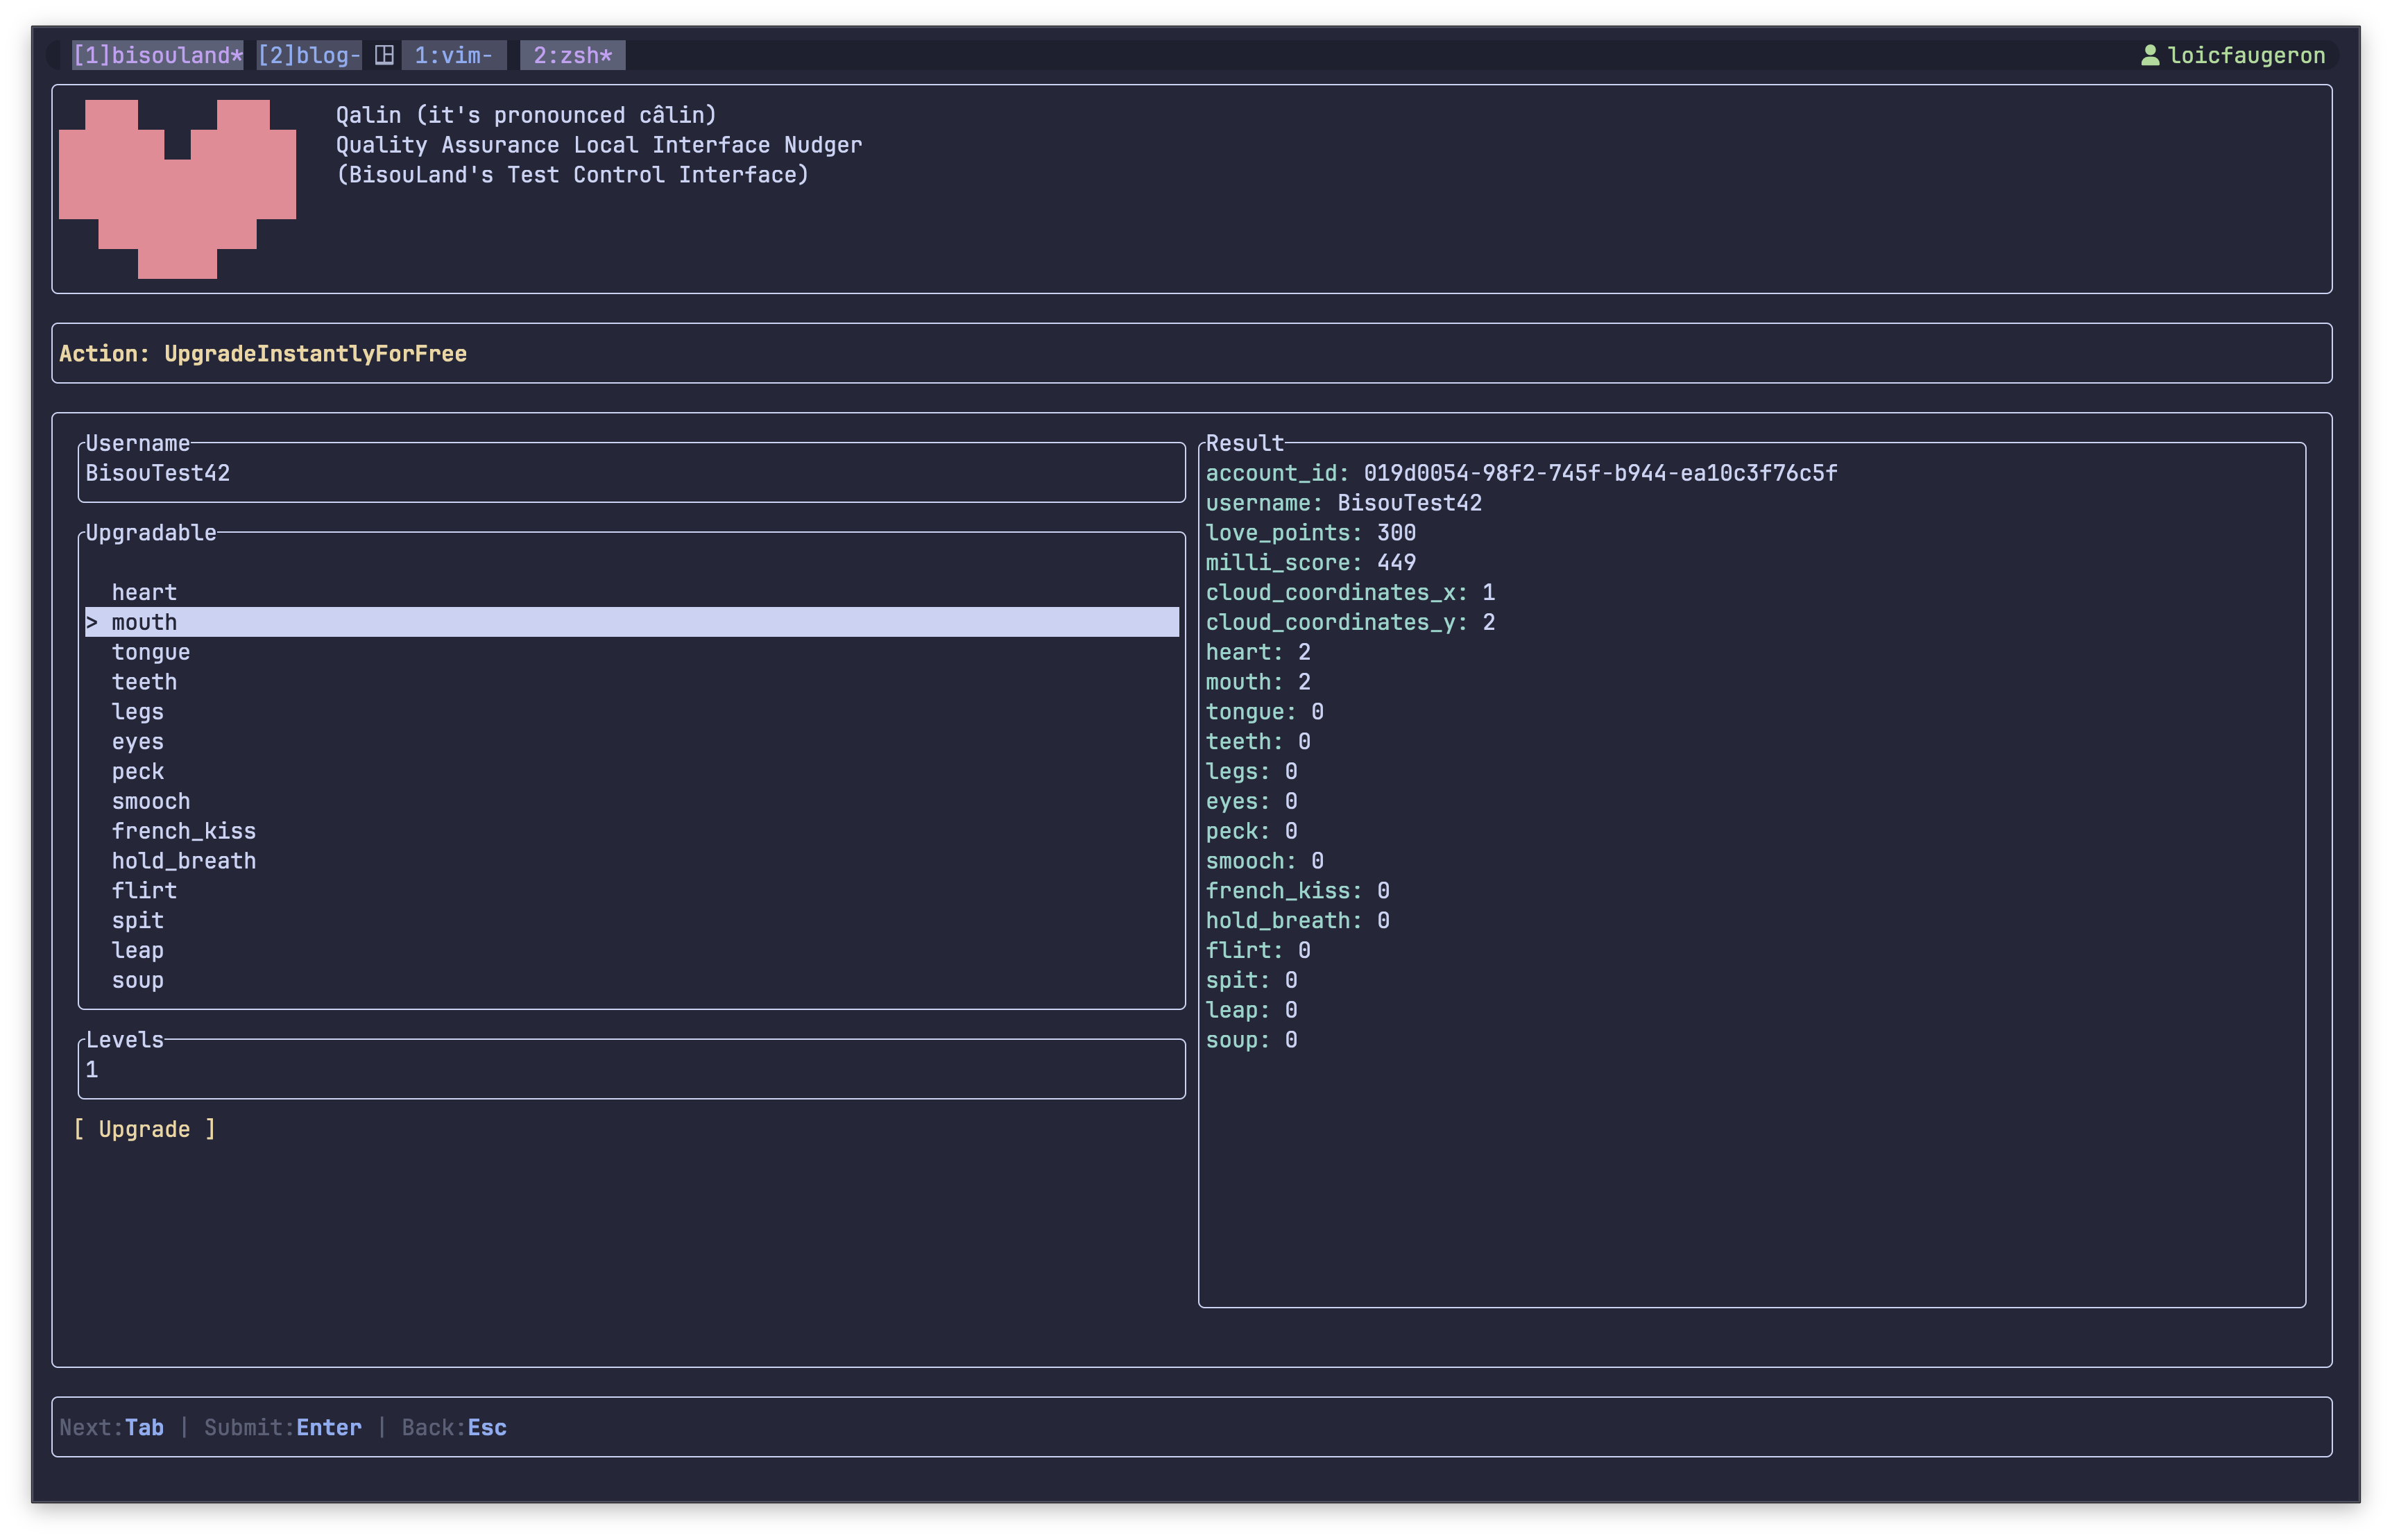Select soup in Upgradable list
2392x1540 pixels.
[x=137, y=980]
